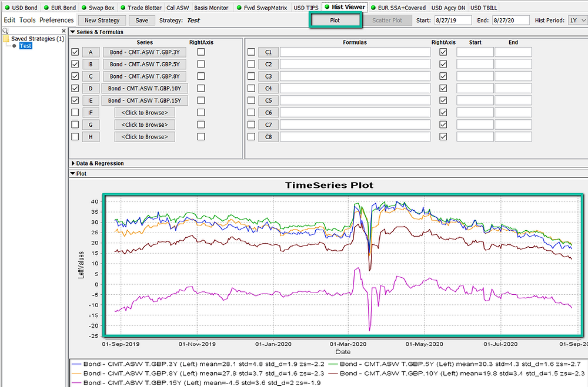
Task: Switch to Fwd SwapMatrix tab
Action: 262,8
